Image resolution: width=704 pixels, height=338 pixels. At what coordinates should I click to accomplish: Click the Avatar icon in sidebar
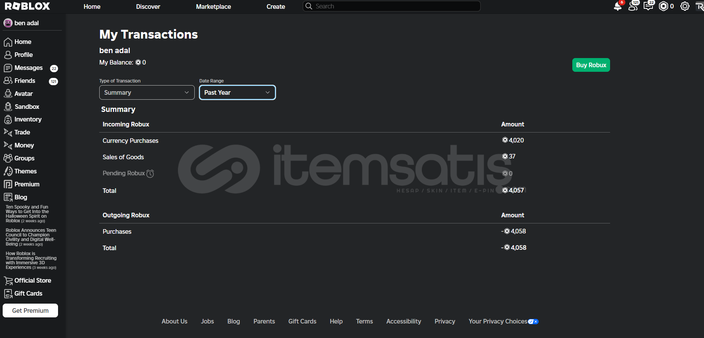point(8,94)
